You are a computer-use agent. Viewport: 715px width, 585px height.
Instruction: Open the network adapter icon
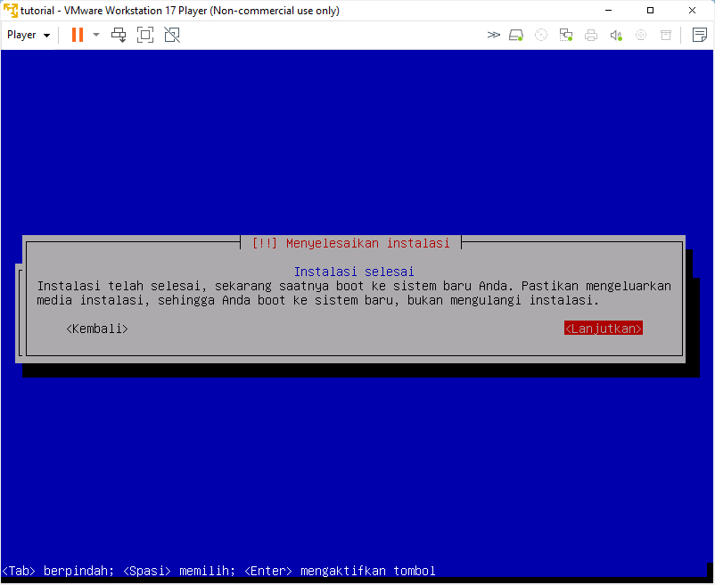(x=566, y=35)
